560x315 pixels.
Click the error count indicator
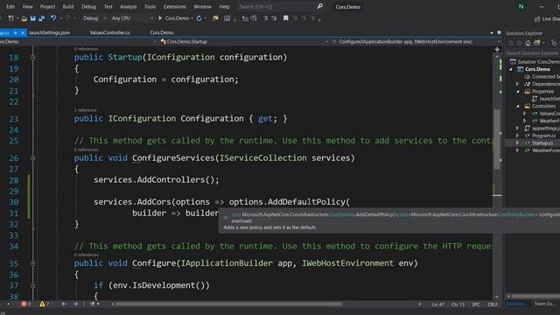click(25, 304)
